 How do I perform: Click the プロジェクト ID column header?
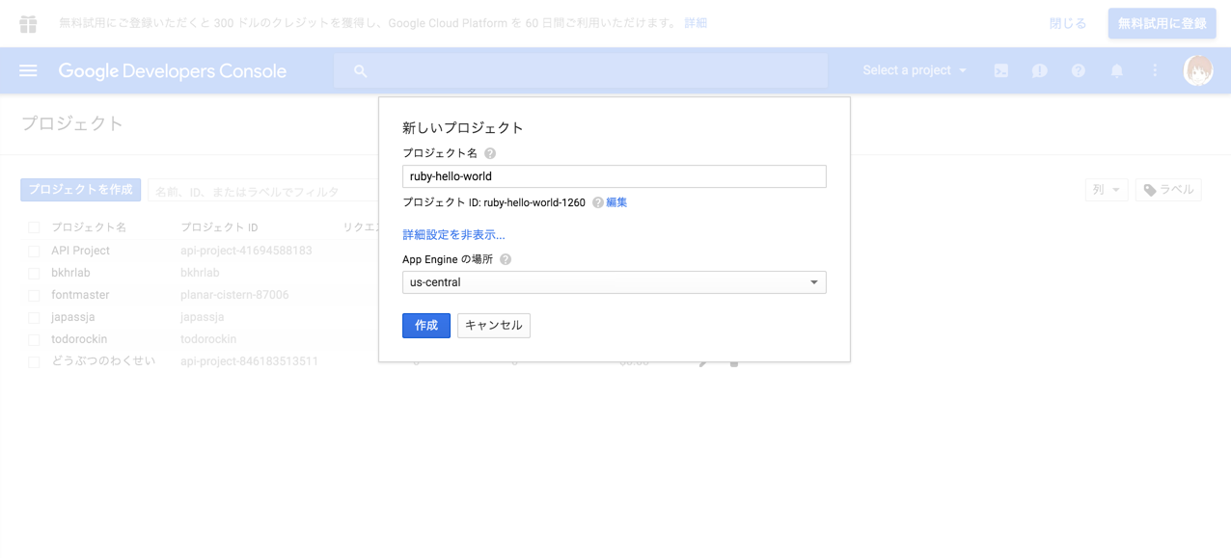(x=219, y=227)
